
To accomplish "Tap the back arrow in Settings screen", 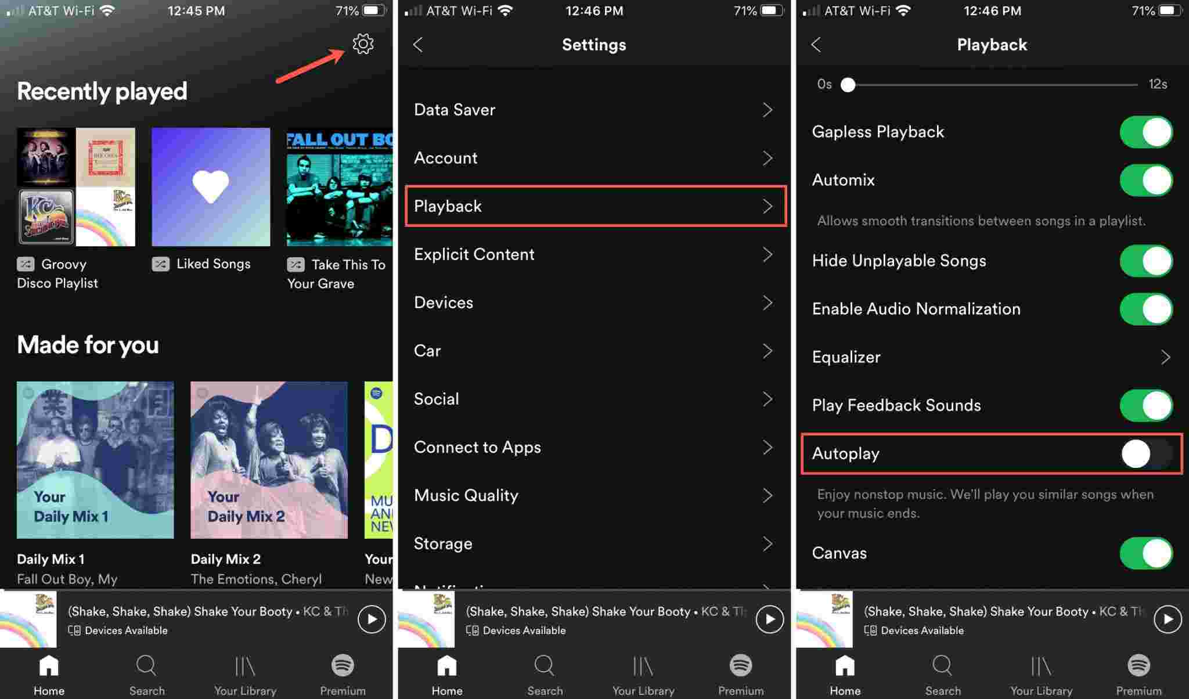I will 417,44.
